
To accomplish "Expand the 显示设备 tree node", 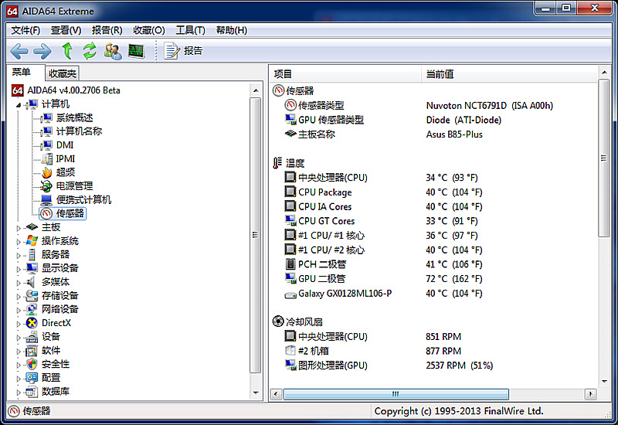I will click(x=18, y=269).
